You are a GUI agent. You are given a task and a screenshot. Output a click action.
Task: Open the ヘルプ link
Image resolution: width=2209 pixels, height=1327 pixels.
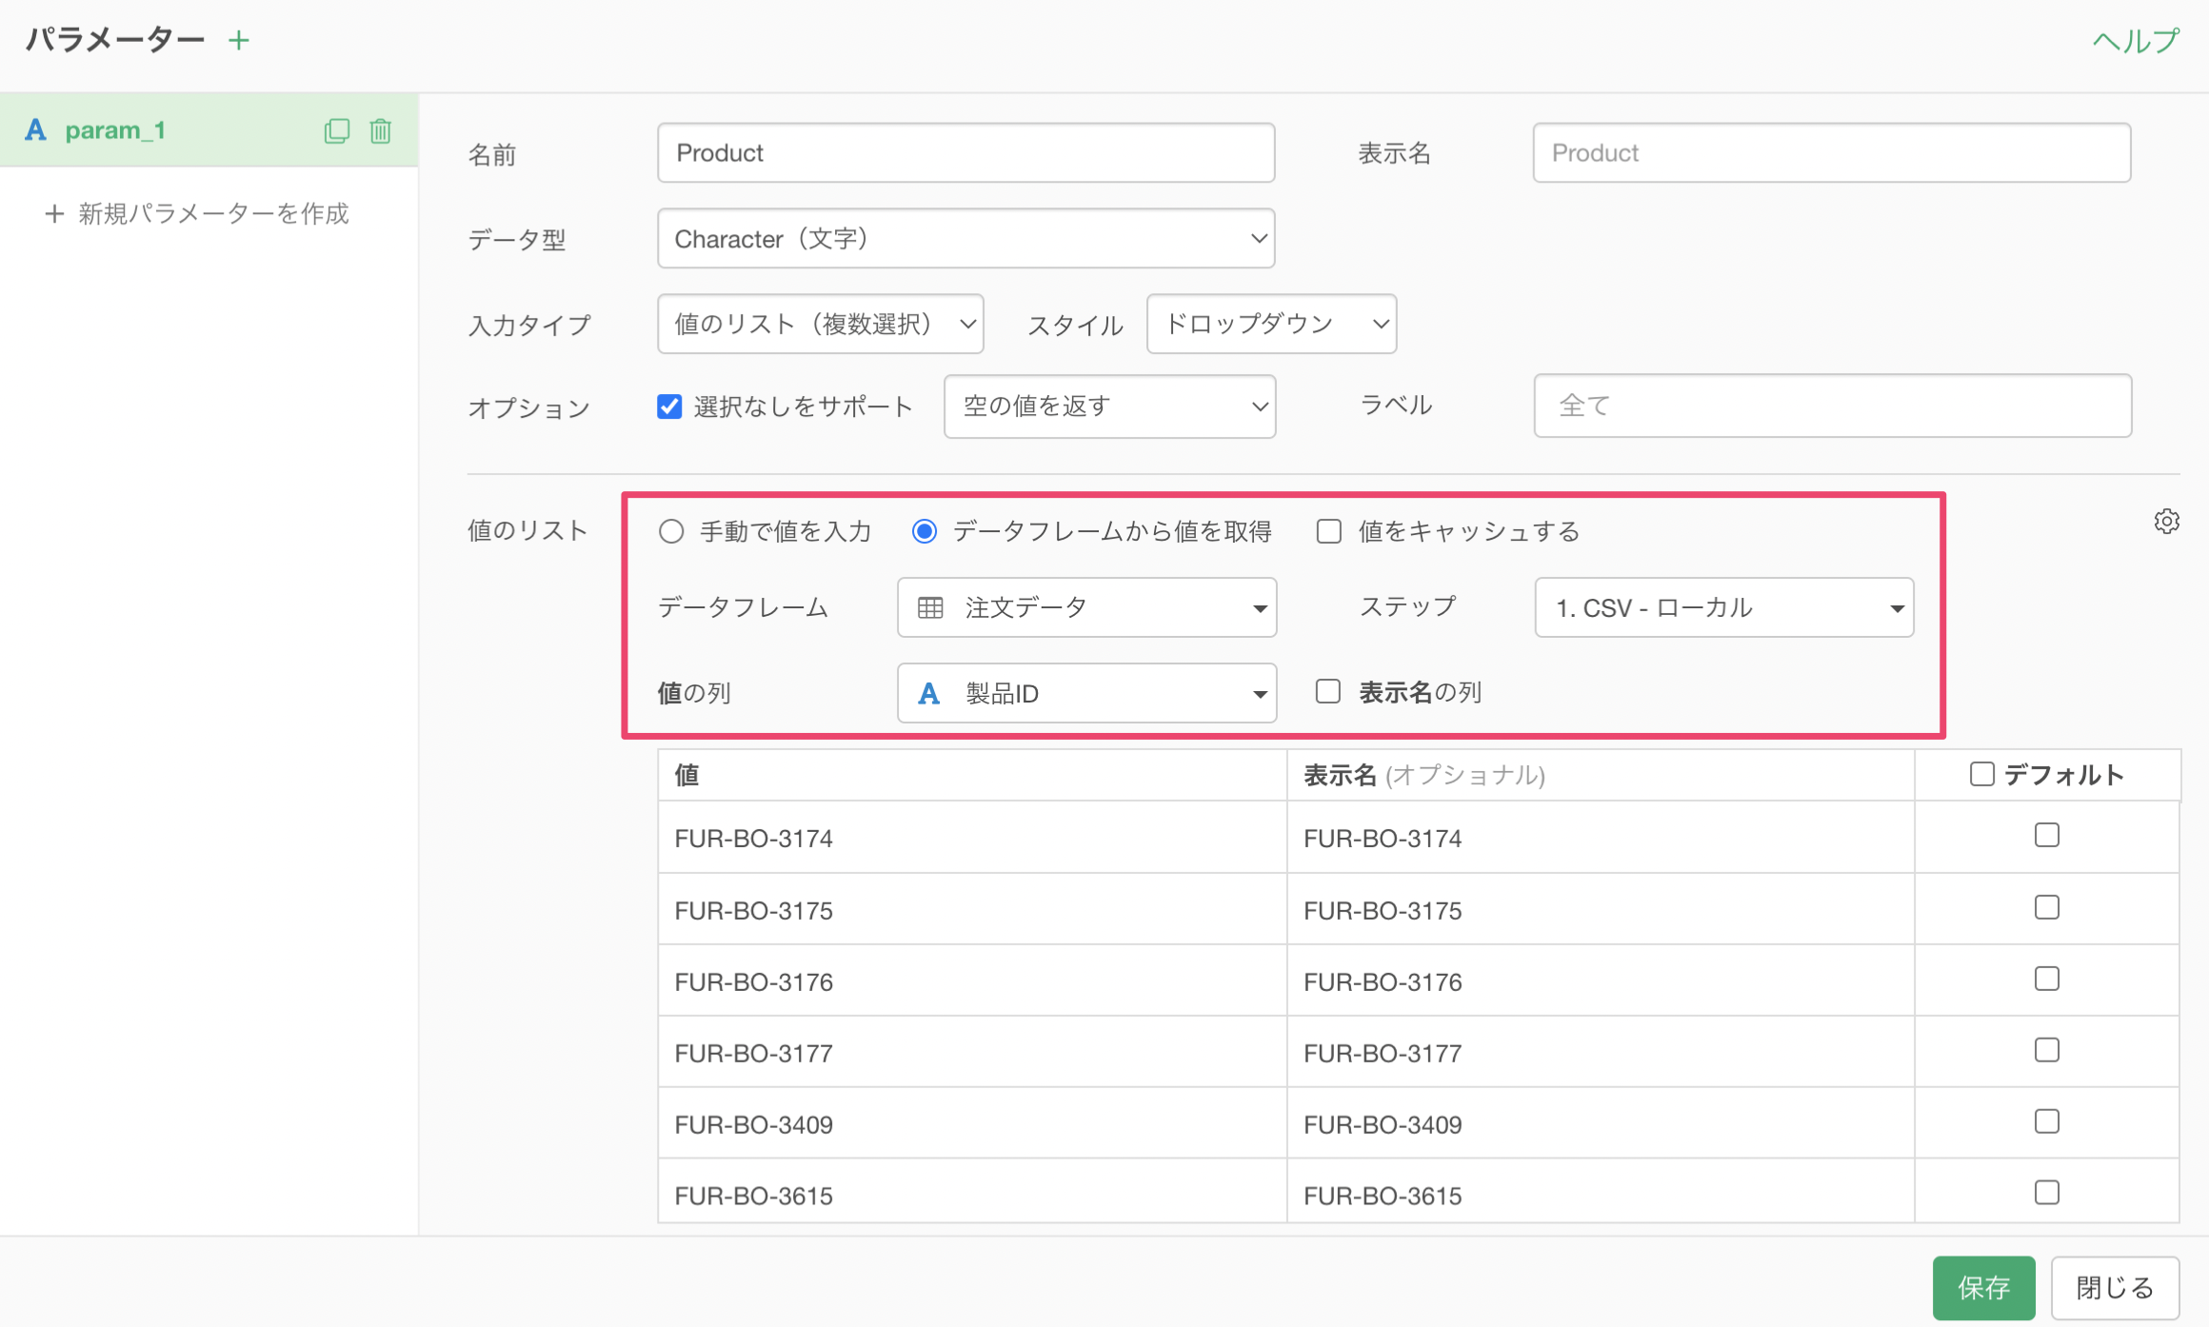pyautogui.click(x=2135, y=40)
